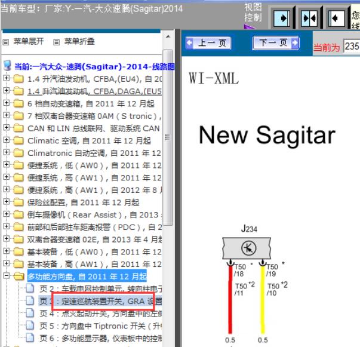360x347 pixels.
Task: Click scroll-up arrow of tree panel scrollbar
Action: (x=168, y=36)
